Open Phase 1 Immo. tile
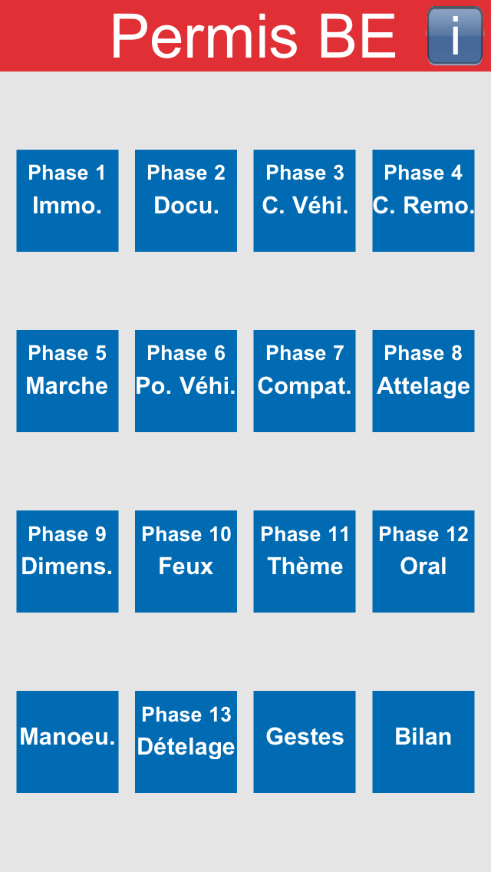 (x=68, y=201)
